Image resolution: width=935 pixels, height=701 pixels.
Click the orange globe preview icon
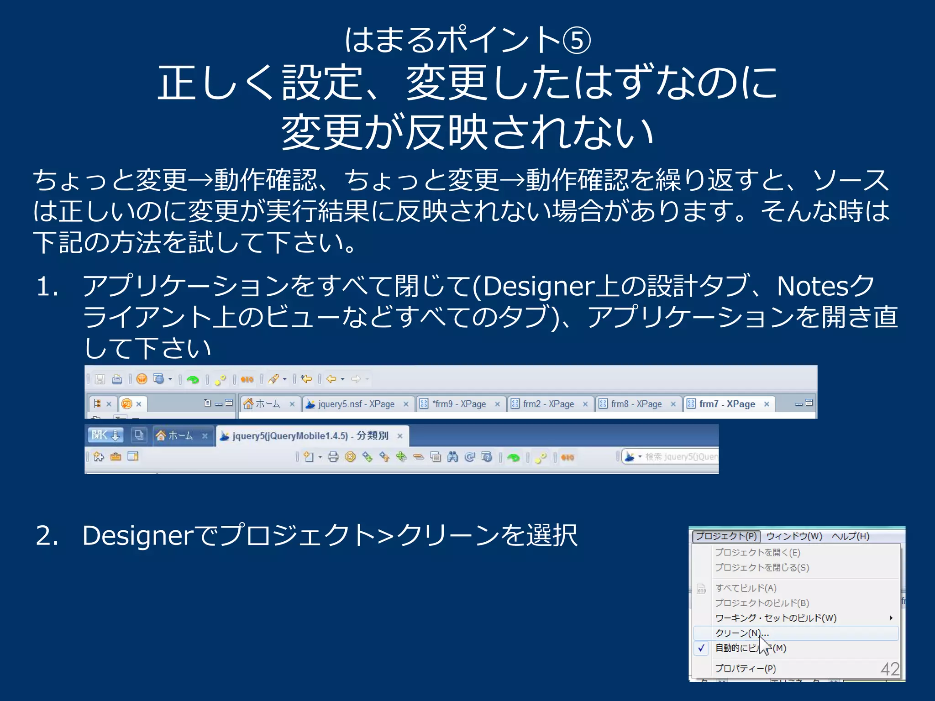142,379
